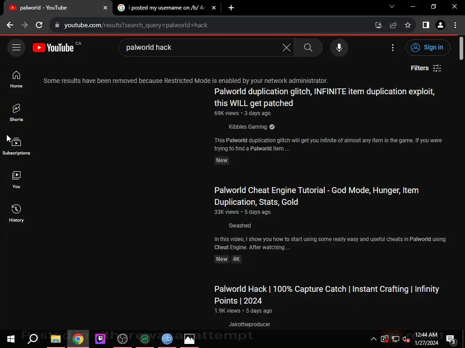Switch to the 'i posted my username' tab
This screenshot has width=465, height=348.
click(167, 8)
